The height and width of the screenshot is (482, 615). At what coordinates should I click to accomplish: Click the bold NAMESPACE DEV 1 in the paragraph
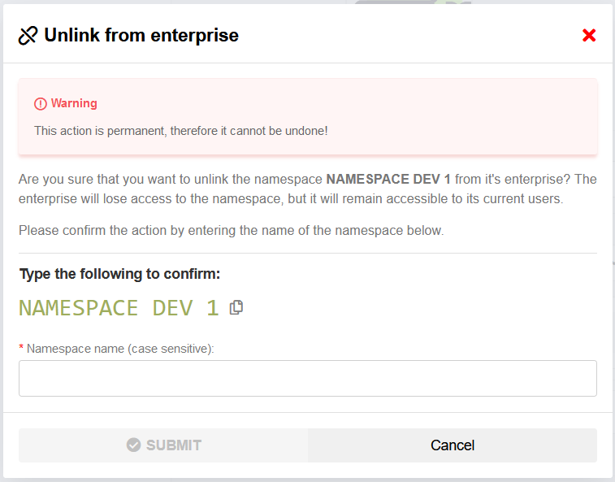pyautogui.click(x=388, y=179)
